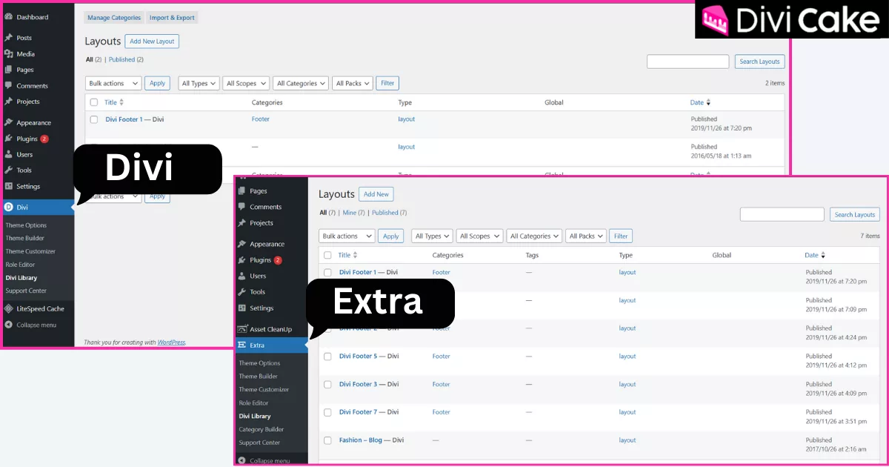Click the Projects pin icon in Divi window
Viewport: 889px width, 467px height.
pyautogui.click(x=9, y=102)
